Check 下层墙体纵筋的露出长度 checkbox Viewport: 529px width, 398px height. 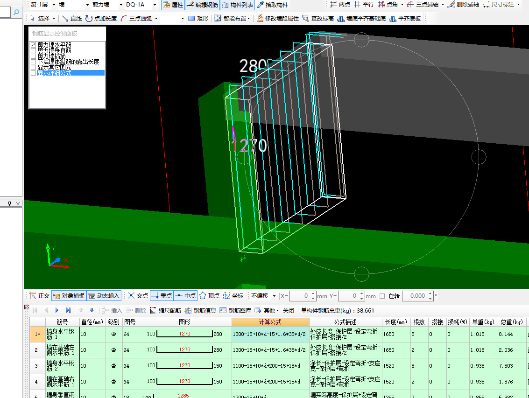pyautogui.click(x=33, y=62)
